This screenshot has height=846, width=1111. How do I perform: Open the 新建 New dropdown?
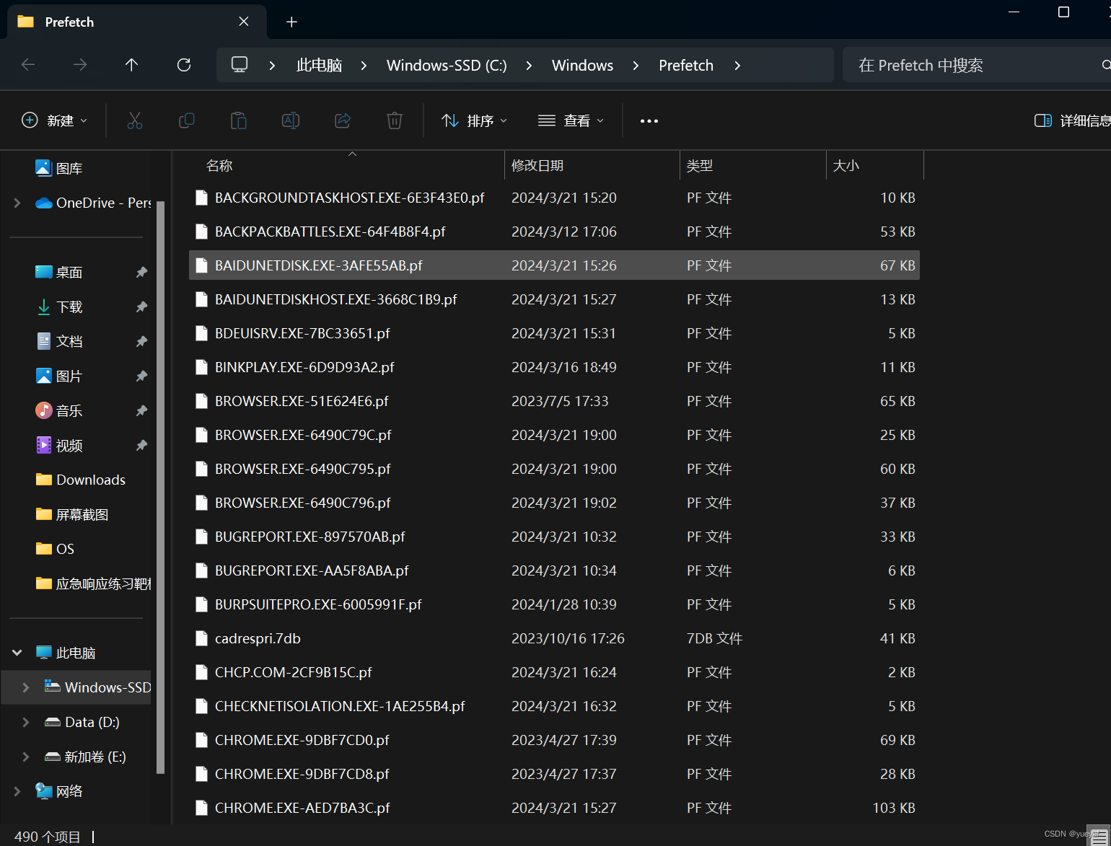[55, 120]
